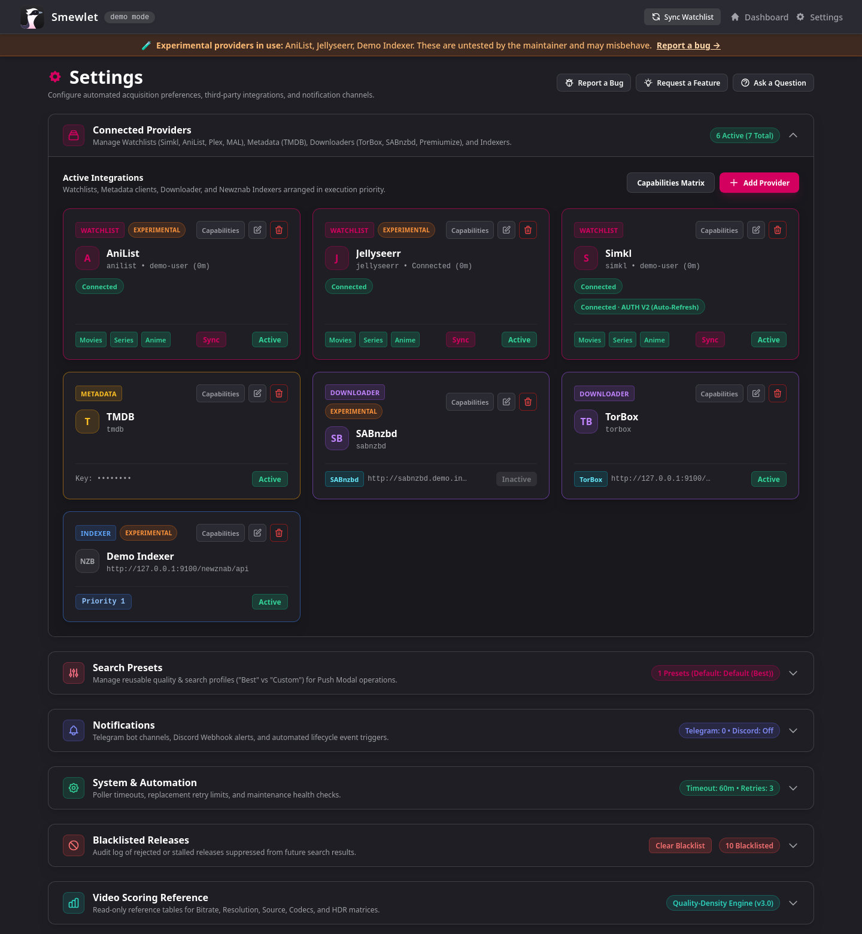Collapse the Connected Providers section
This screenshot has height=934, width=862.
tap(793, 135)
